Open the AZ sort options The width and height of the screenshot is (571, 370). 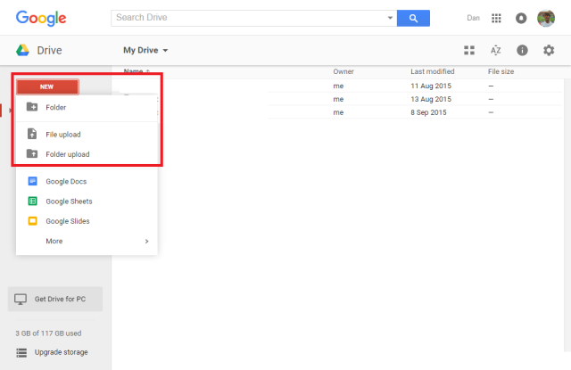(496, 50)
